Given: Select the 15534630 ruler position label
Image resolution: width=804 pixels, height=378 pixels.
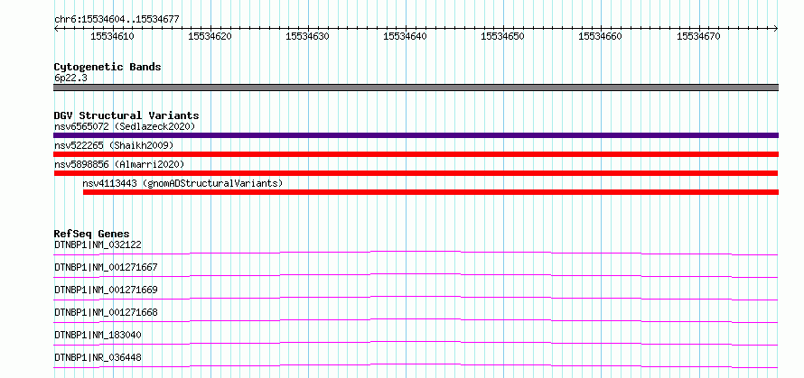Looking at the screenshot, I should pos(308,36).
